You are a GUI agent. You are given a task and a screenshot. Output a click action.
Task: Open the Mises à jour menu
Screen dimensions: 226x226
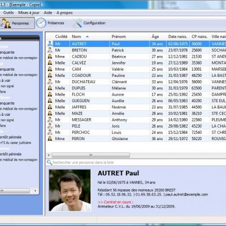click(29, 12)
